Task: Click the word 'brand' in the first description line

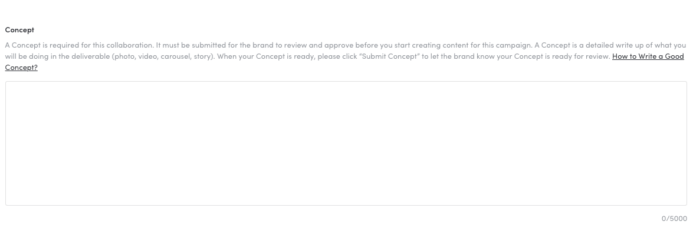Action: point(263,45)
